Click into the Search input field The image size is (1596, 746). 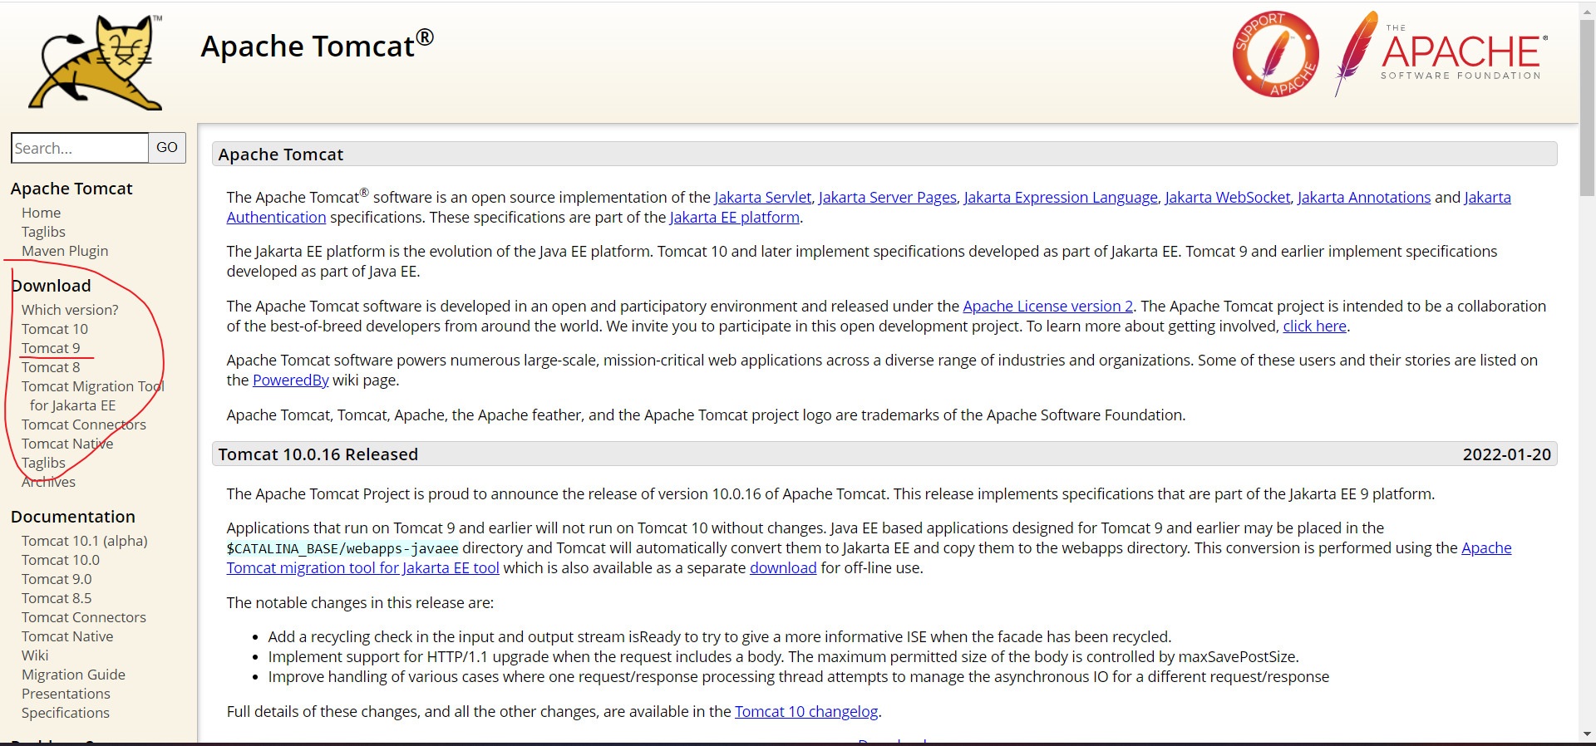[x=80, y=148]
